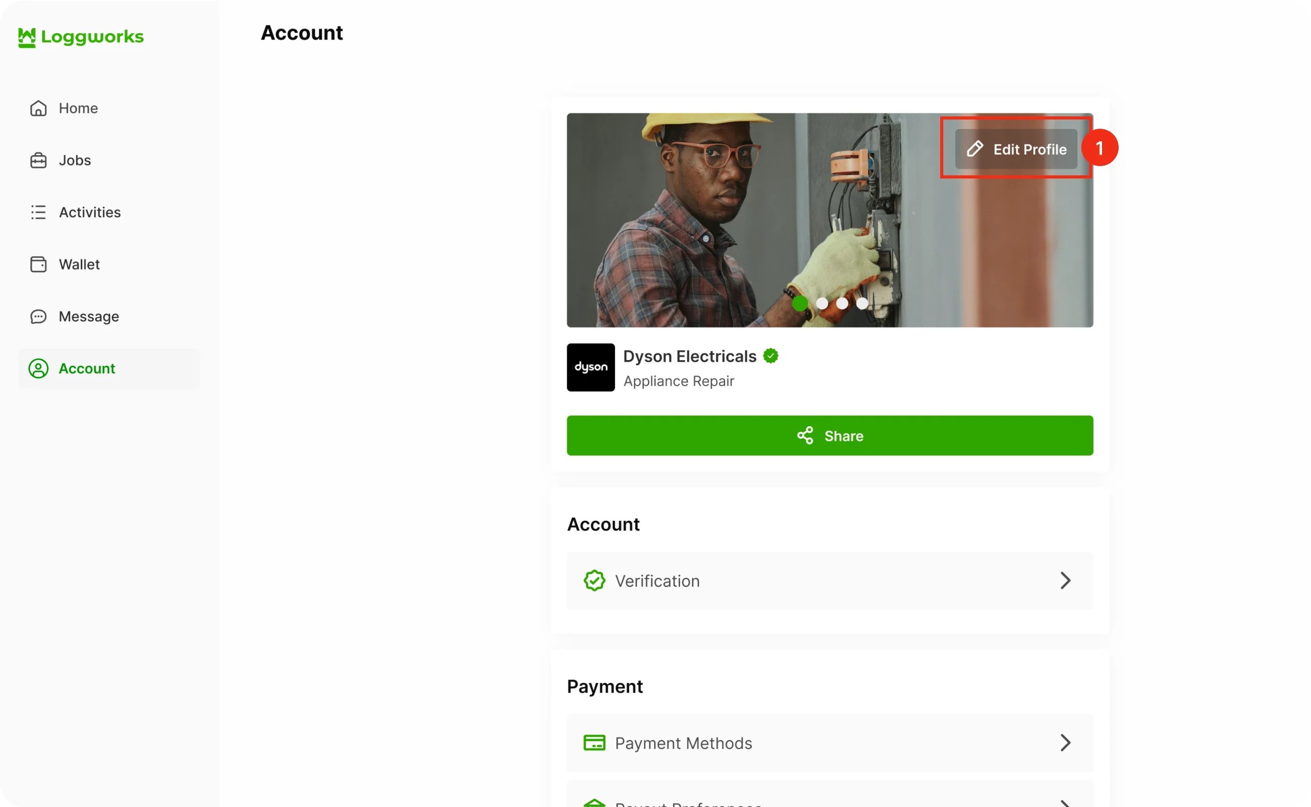This screenshot has width=1311, height=807.
Task: Click the Activities list icon
Action: click(x=38, y=213)
